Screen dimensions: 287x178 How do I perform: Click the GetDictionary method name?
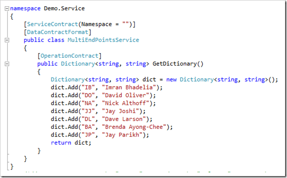click(175, 64)
